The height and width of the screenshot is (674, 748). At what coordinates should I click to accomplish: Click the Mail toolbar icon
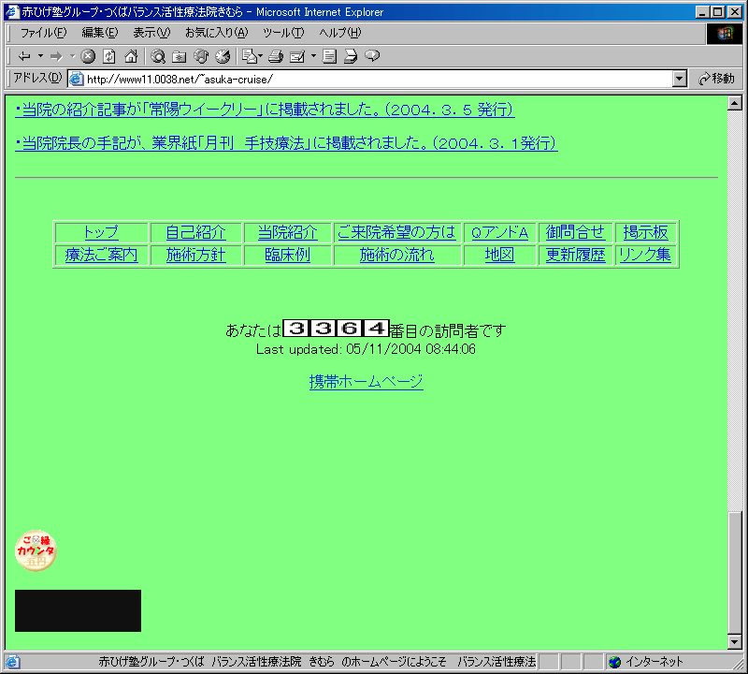click(x=250, y=56)
